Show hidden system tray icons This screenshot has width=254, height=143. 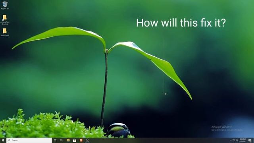point(231,140)
